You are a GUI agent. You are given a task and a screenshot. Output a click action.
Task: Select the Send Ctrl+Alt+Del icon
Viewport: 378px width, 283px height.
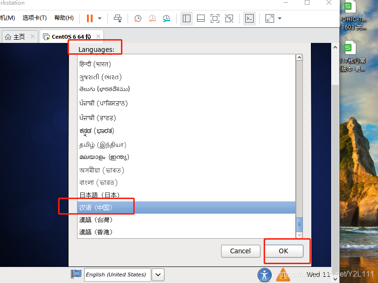tap(118, 18)
